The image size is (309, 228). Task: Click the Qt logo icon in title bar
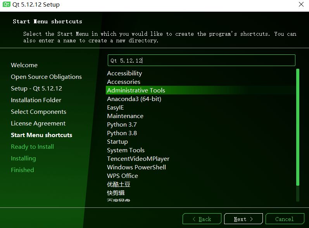click(7, 4)
